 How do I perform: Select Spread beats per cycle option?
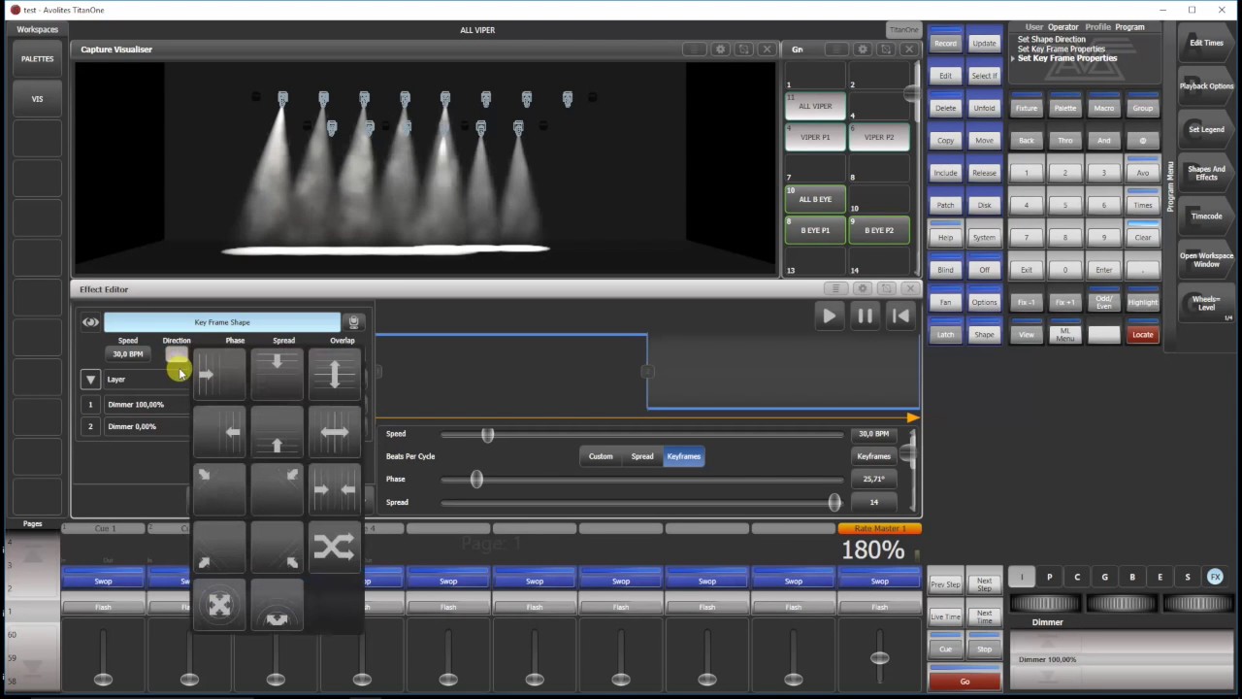pyautogui.click(x=642, y=456)
